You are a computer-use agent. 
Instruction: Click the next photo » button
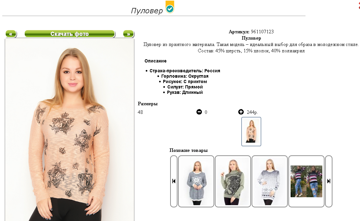point(129,34)
